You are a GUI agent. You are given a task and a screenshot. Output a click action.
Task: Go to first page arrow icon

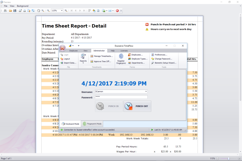click(71, 11)
